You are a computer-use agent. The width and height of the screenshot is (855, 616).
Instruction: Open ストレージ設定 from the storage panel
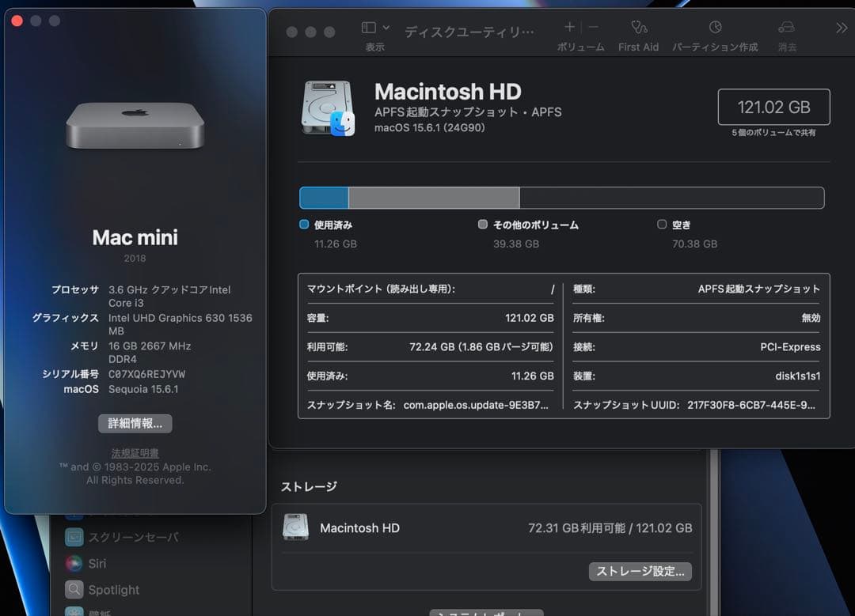(640, 571)
